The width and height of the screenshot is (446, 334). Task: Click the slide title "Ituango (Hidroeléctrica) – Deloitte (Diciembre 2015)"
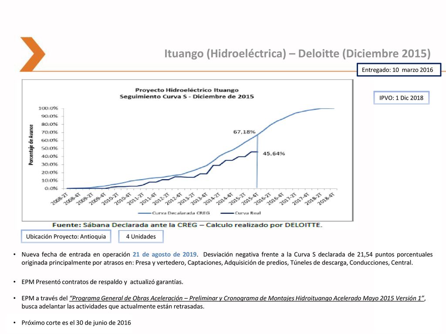point(297,53)
